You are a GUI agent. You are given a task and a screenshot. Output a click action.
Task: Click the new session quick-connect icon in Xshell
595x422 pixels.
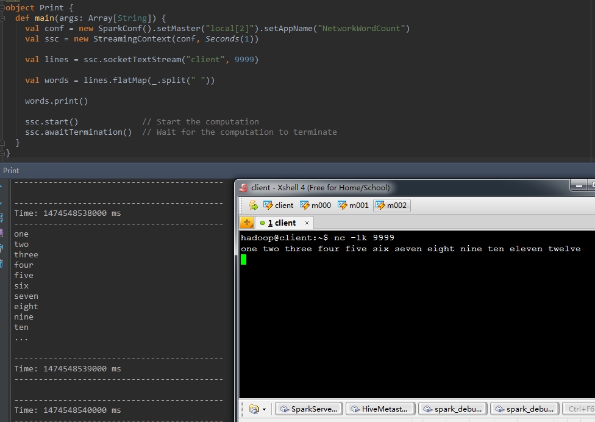pyautogui.click(x=253, y=206)
